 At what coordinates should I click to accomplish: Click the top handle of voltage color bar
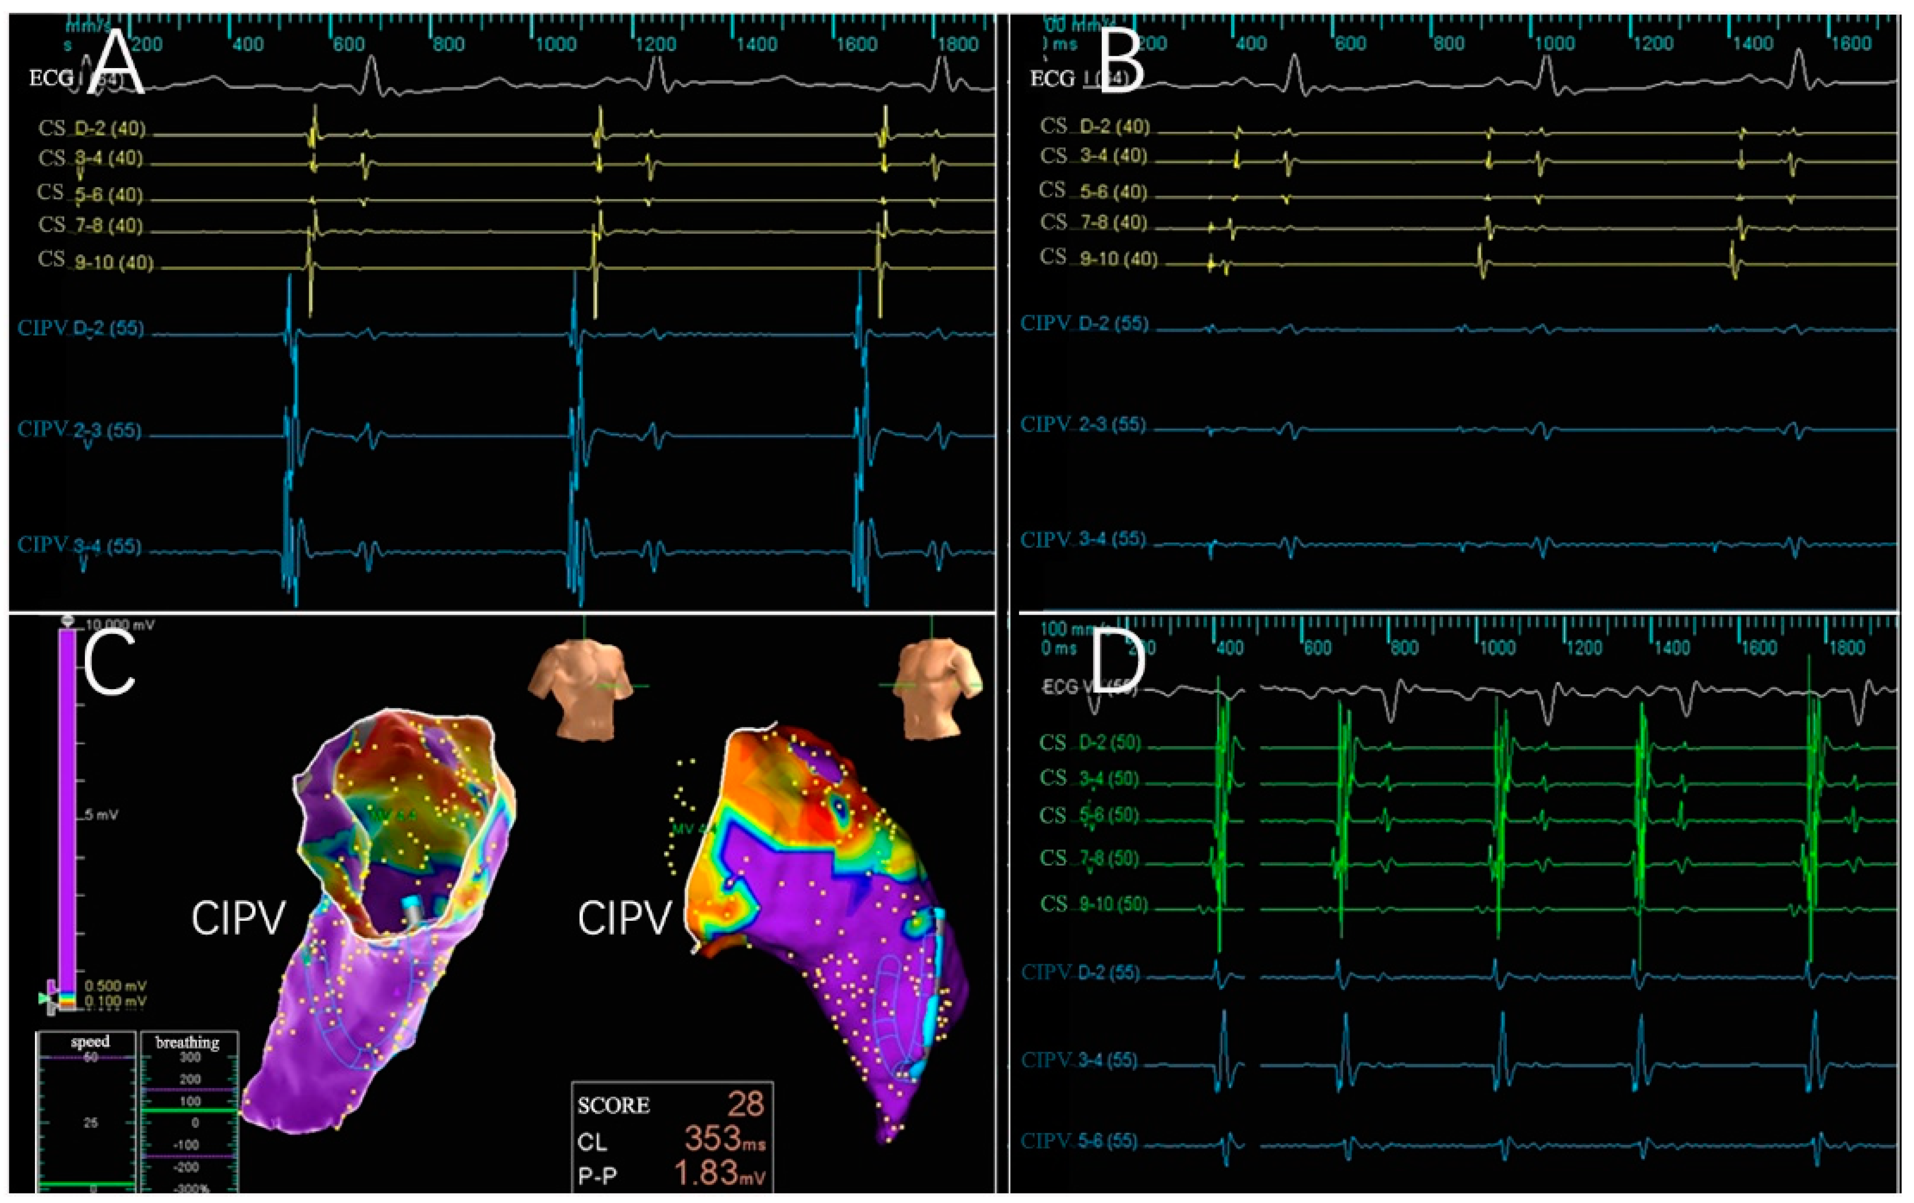[68, 621]
